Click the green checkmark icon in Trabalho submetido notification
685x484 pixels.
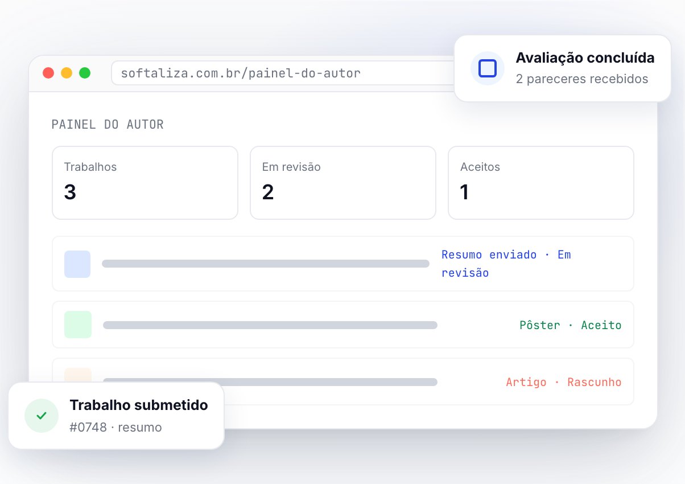[x=42, y=416]
